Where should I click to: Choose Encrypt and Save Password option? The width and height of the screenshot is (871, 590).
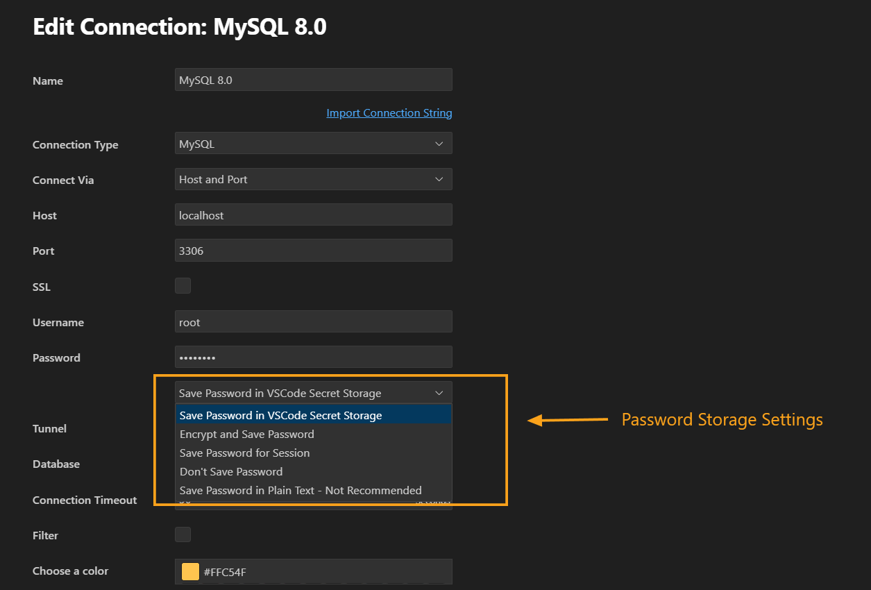(x=247, y=435)
